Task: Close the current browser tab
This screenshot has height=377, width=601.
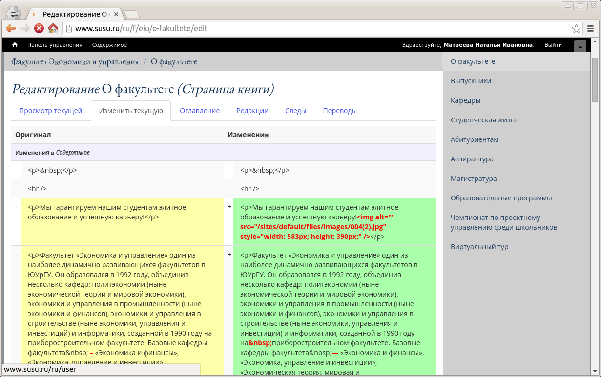Action: (117, 14)
